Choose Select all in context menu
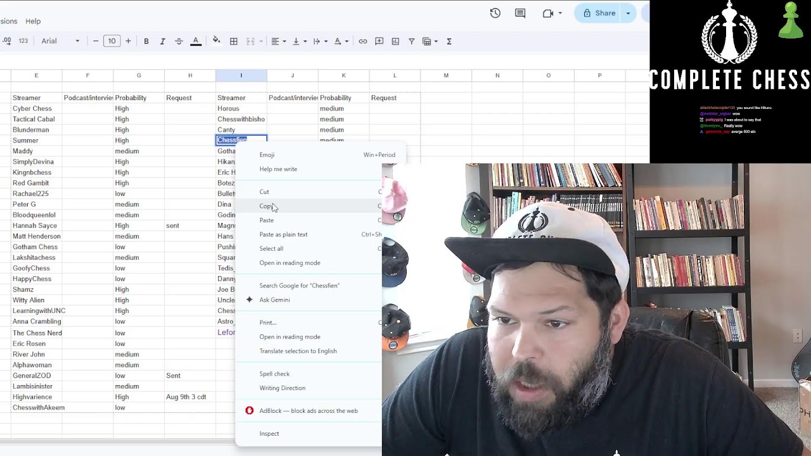The width and height of the screenshot is (811, 456). coord(271,248)
